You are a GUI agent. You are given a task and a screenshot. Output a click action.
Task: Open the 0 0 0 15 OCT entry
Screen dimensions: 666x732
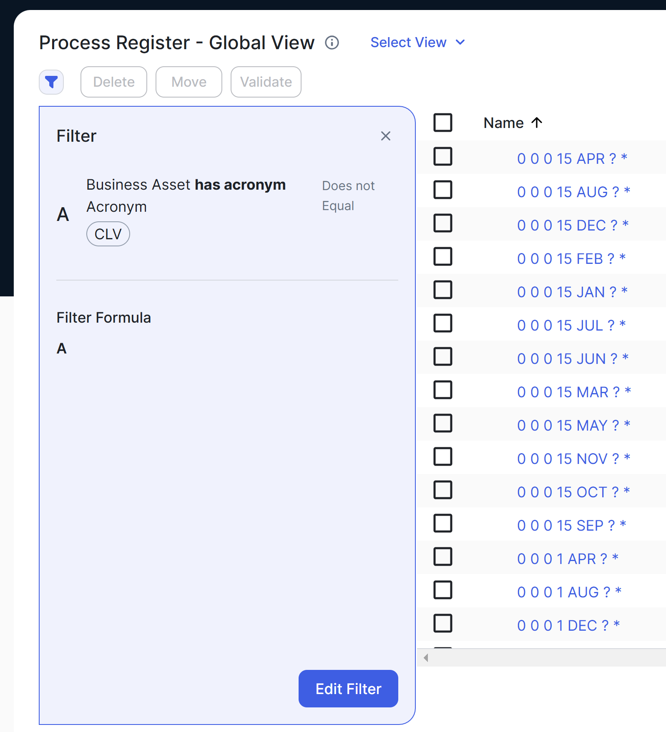(x=573, y=492)
